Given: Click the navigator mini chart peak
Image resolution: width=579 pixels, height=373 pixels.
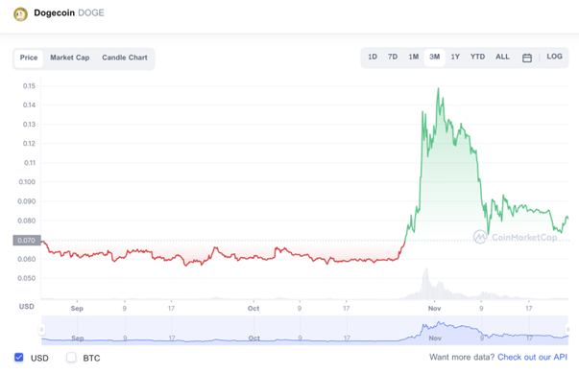Looking at the screenshot, I should point(439,323).
